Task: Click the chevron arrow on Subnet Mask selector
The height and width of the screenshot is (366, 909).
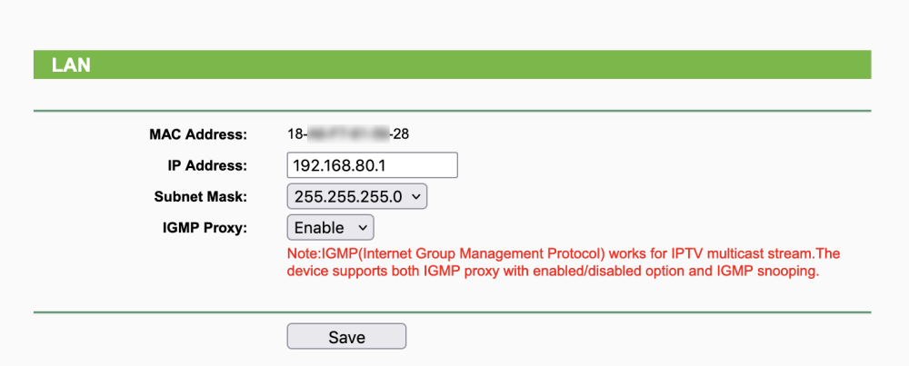Action: pyautogui.click(x=416, y=196)
